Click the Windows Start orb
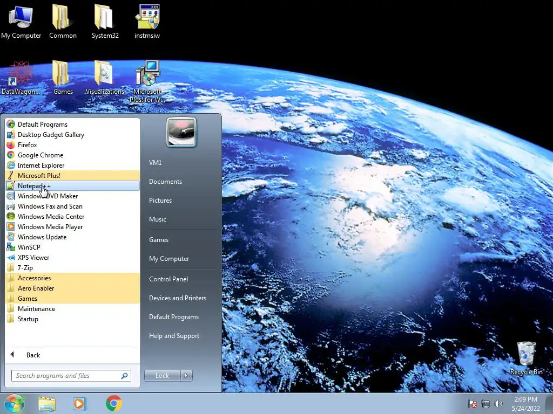Screen dimensions: 553x414 pyautogui.click(x=15, y=403)
